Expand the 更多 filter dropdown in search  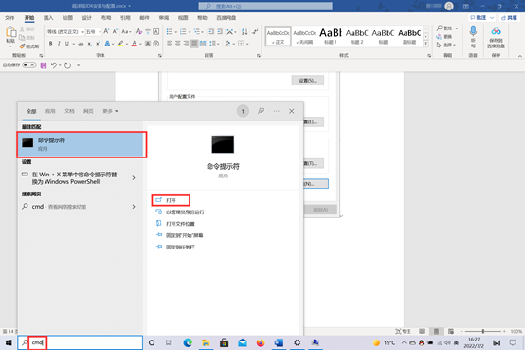(110, 111)
